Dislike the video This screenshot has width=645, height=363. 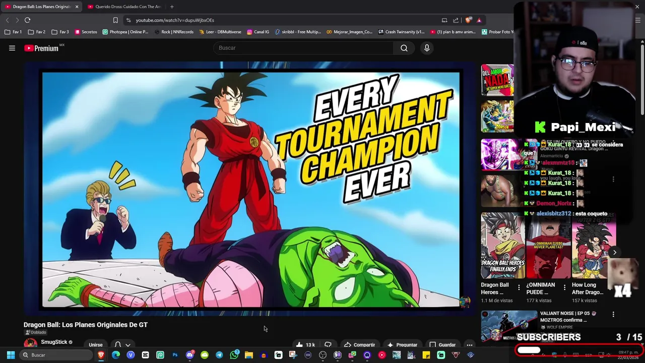(328, 345)
